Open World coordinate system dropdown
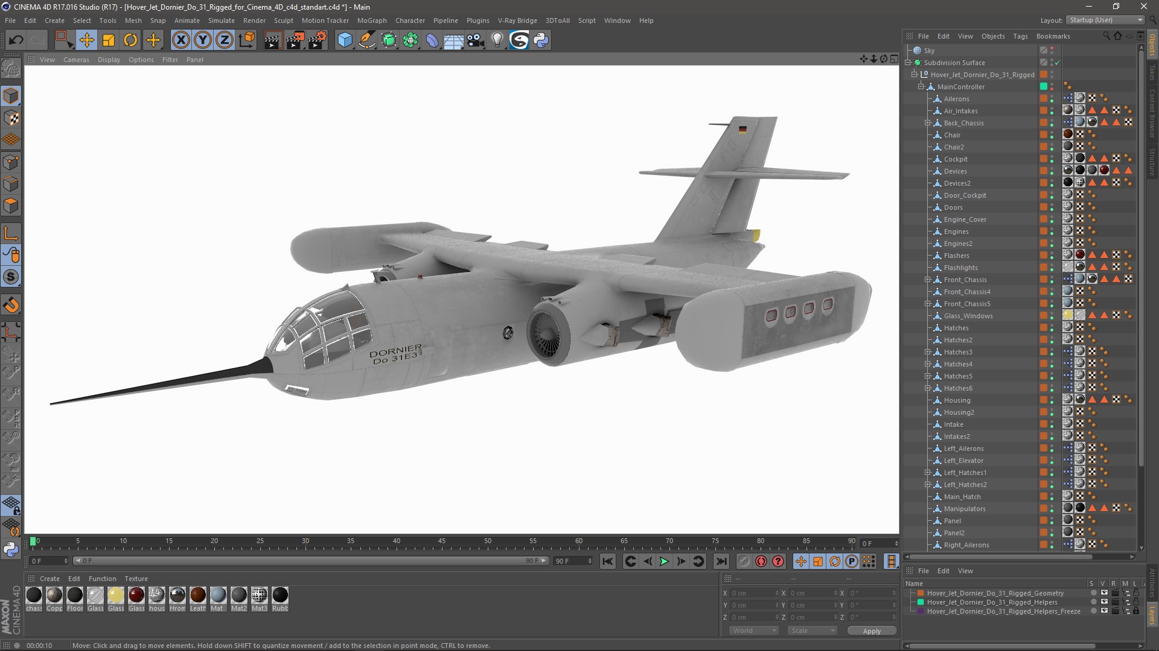 [754, 631]
